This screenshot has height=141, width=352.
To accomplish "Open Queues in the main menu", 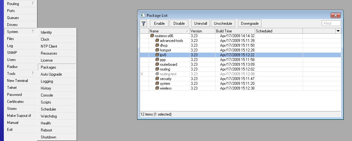I will click(20, 18).
